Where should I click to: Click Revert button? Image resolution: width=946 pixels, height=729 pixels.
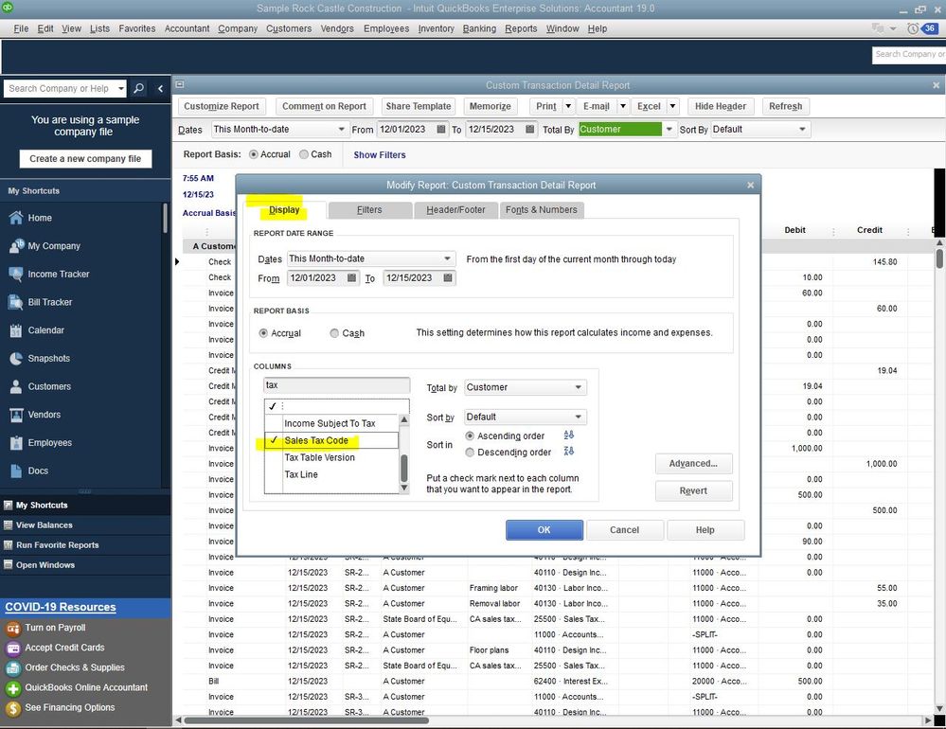coord(693,490)
